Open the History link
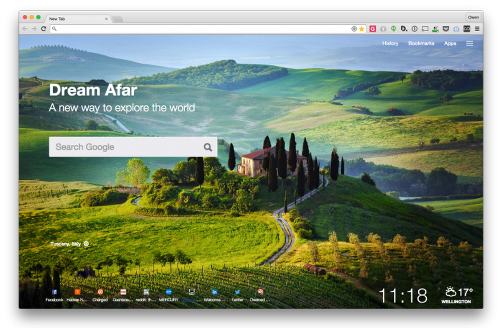The width and height of the screenshot is (502, 328). 390,44
